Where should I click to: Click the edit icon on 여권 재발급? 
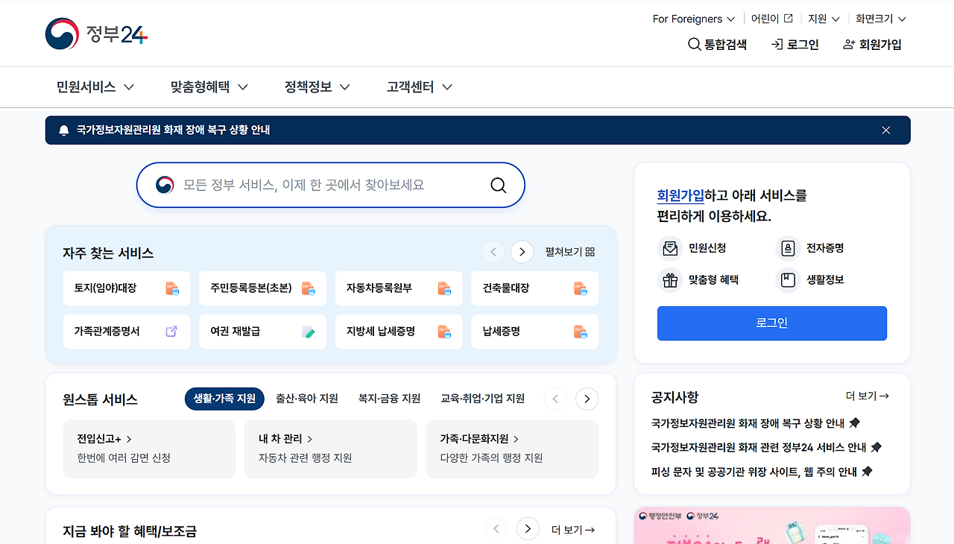click(x=309, y=332)
